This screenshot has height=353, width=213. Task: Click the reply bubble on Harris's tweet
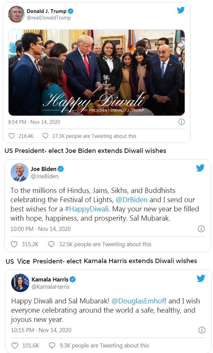point(52,345)
